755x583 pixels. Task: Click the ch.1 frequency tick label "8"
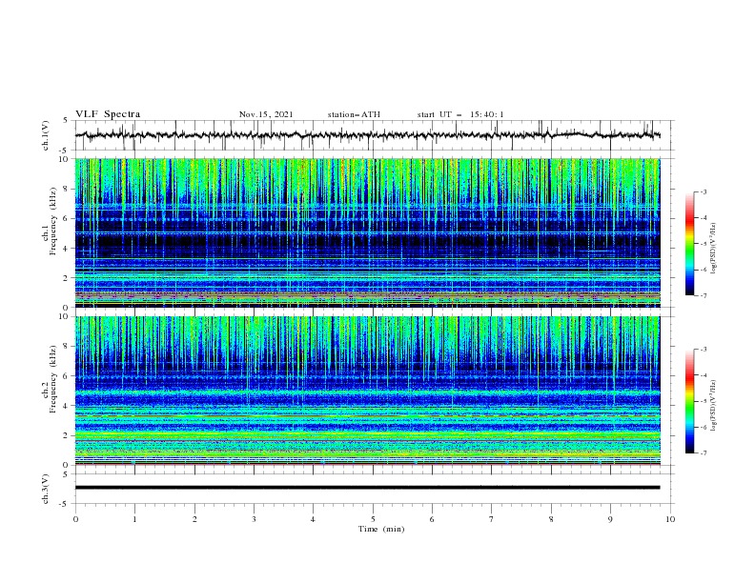[66, 189]
